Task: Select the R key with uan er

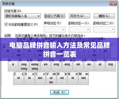Action: (40, 51)
